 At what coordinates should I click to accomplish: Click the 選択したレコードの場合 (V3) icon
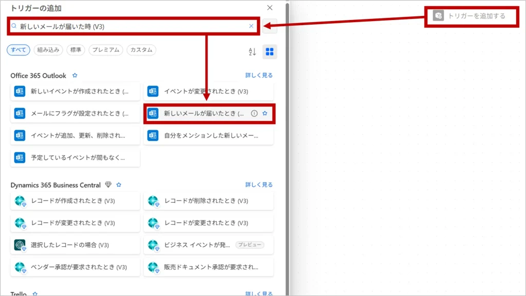(20, 245)
